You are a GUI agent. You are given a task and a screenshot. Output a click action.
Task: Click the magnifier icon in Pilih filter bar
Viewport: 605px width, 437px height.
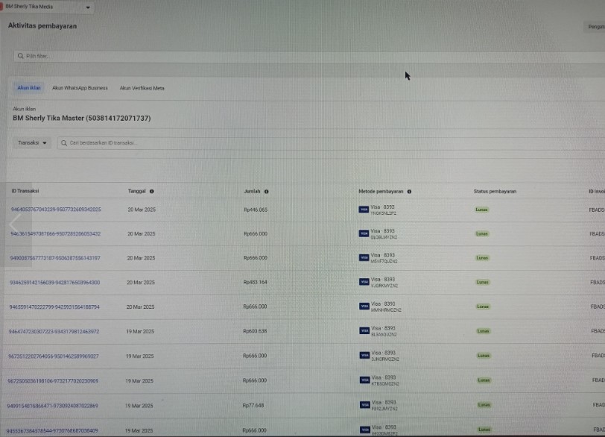(20, 56)
